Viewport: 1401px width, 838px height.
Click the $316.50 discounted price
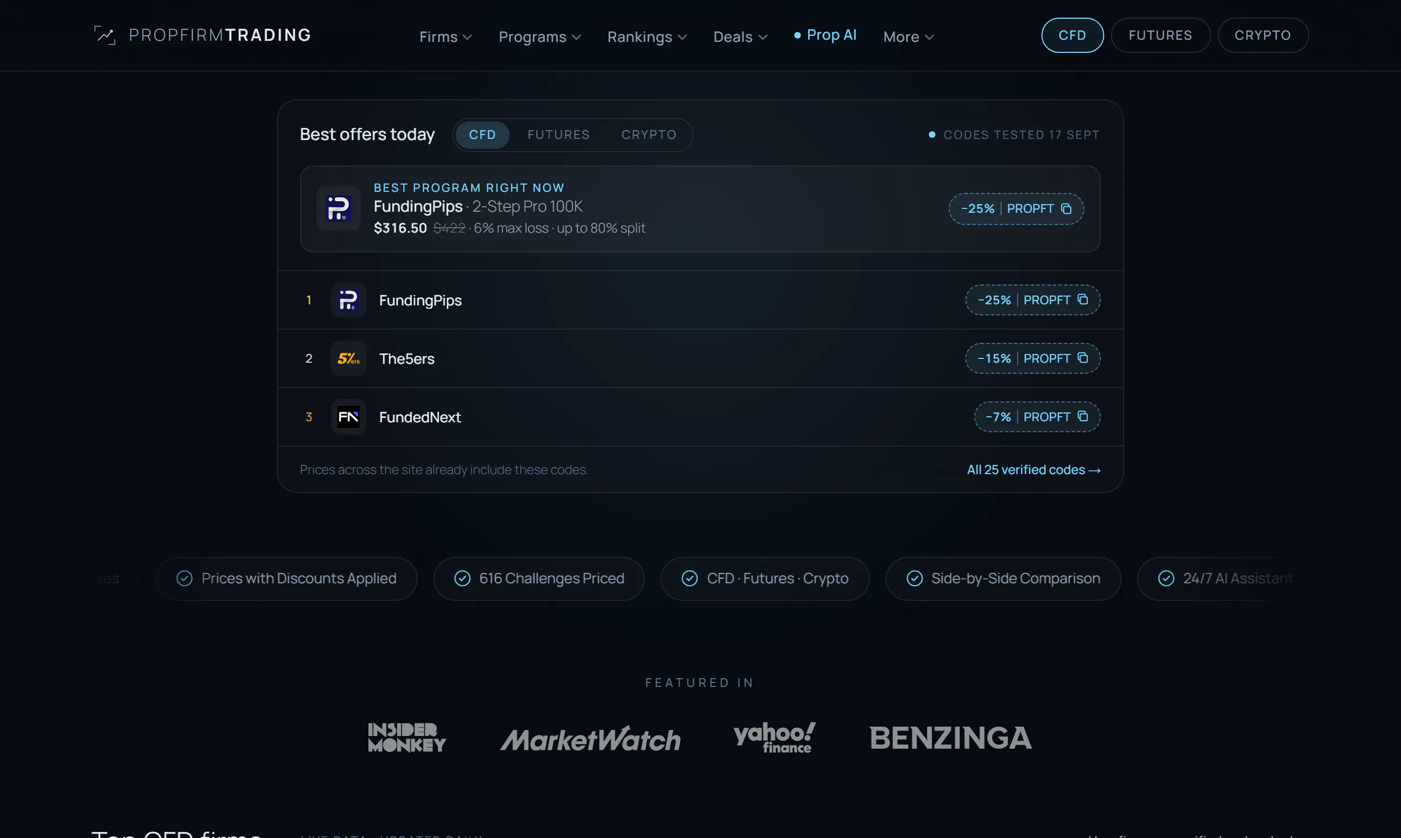pyautogui.click(x=400, y=228)
